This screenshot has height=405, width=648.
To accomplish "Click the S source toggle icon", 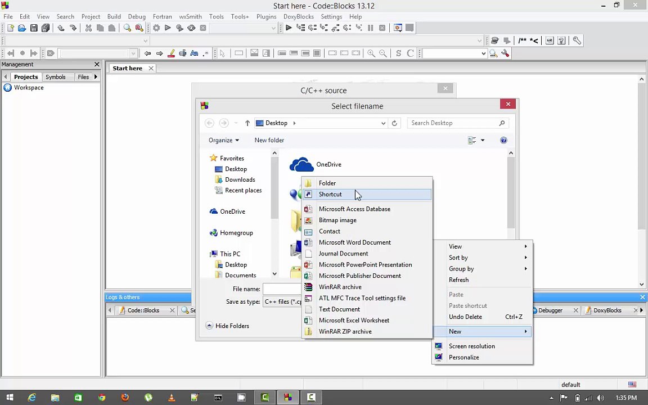I will point(398,53).
